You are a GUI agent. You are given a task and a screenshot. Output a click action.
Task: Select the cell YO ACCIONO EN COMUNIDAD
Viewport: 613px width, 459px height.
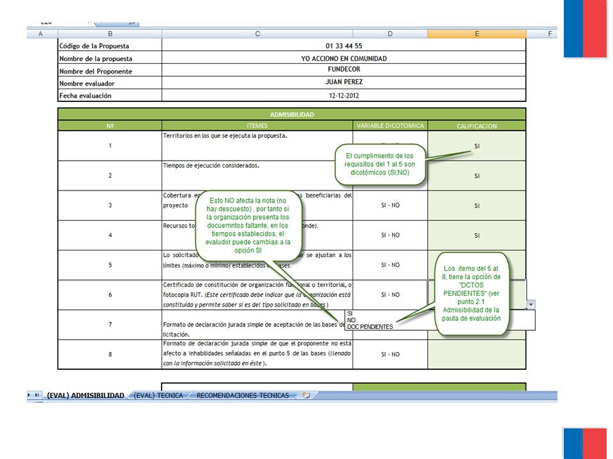pos(344,58)
